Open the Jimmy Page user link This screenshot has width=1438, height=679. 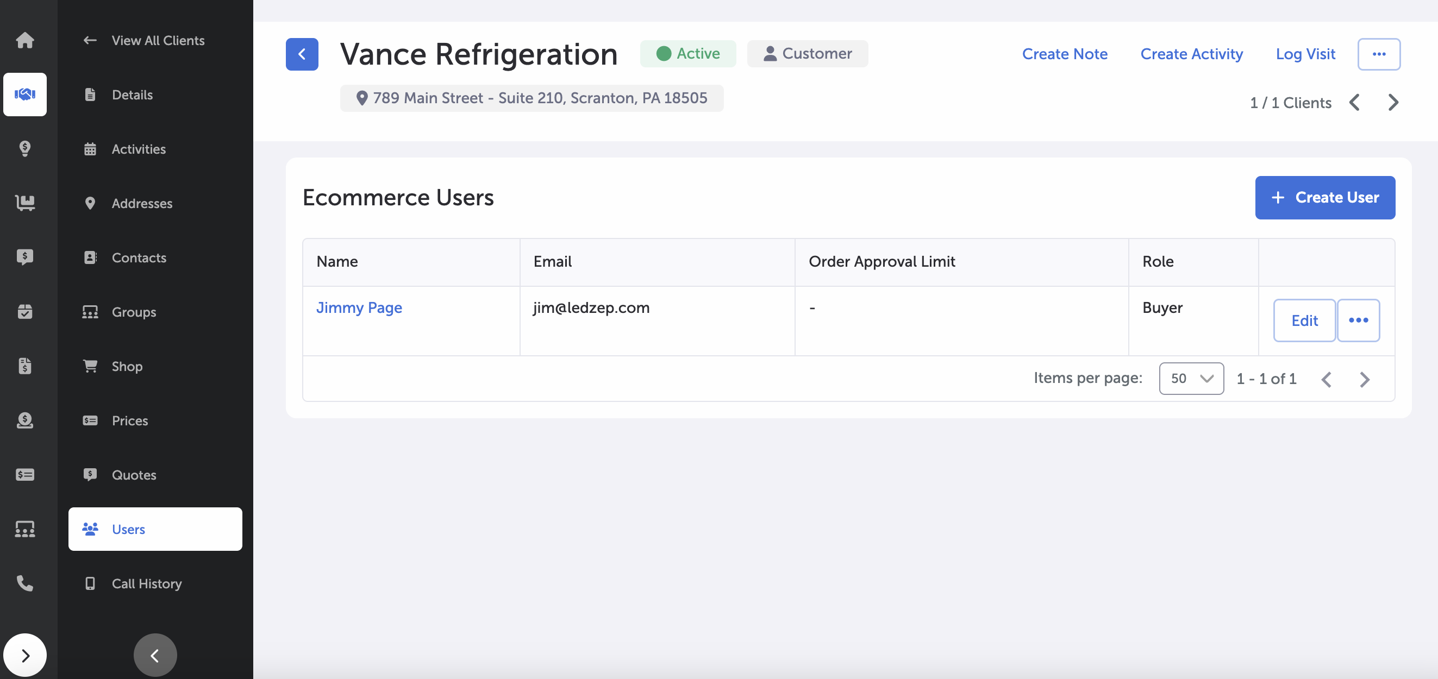tap(359, 307)
